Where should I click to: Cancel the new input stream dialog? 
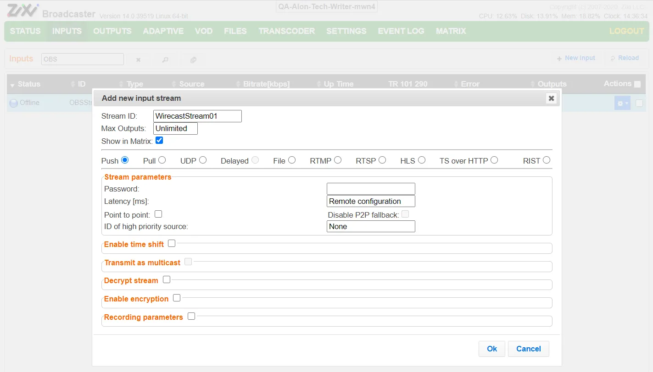click(529, 349)
